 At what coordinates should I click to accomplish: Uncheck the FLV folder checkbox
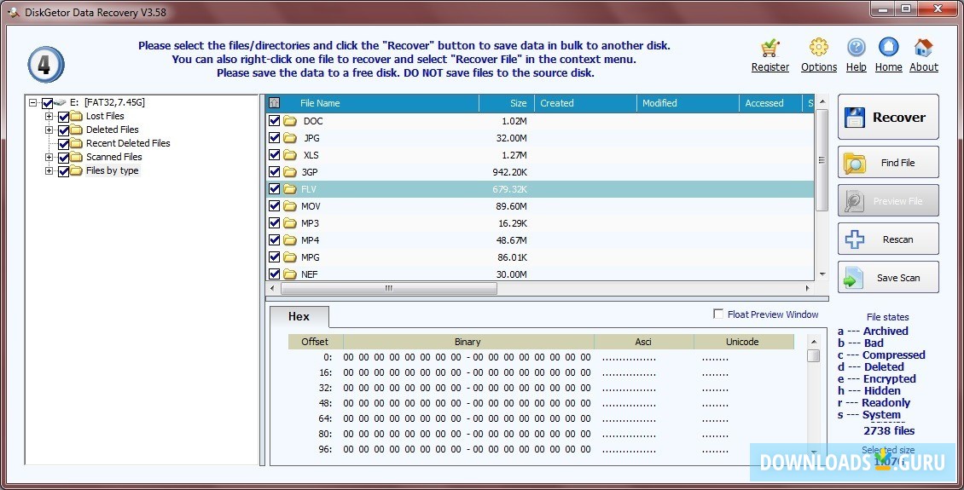pyautogui.click(x=274, y=189)
